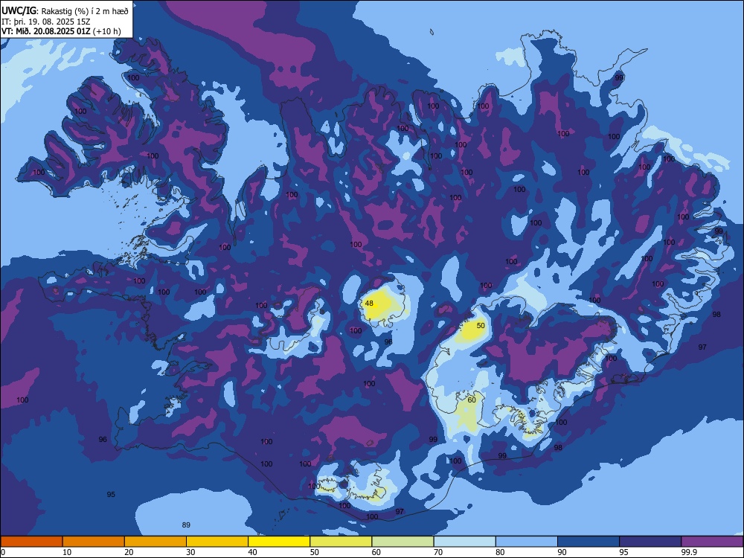This screenshot has height=558, width=744.
Task: Select the medium blue 90–95 legend swatch
Action: 589,542
